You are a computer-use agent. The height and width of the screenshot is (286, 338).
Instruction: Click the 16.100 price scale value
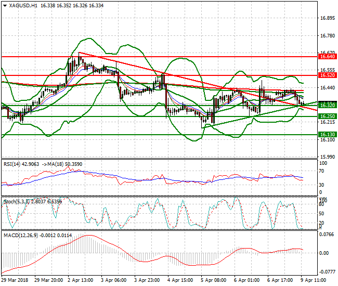pos(328,140)
